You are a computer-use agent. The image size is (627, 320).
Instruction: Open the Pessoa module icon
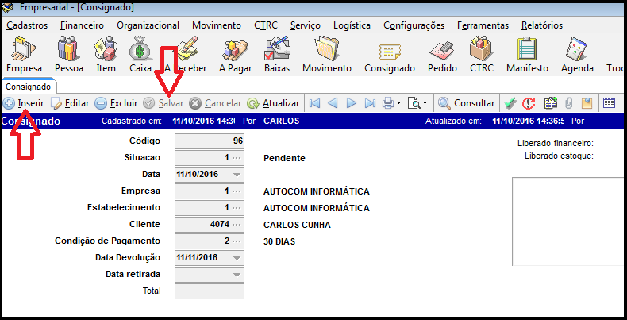[68, 56]
